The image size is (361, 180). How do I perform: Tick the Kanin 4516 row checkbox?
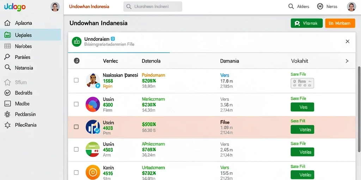coord(76,172)
